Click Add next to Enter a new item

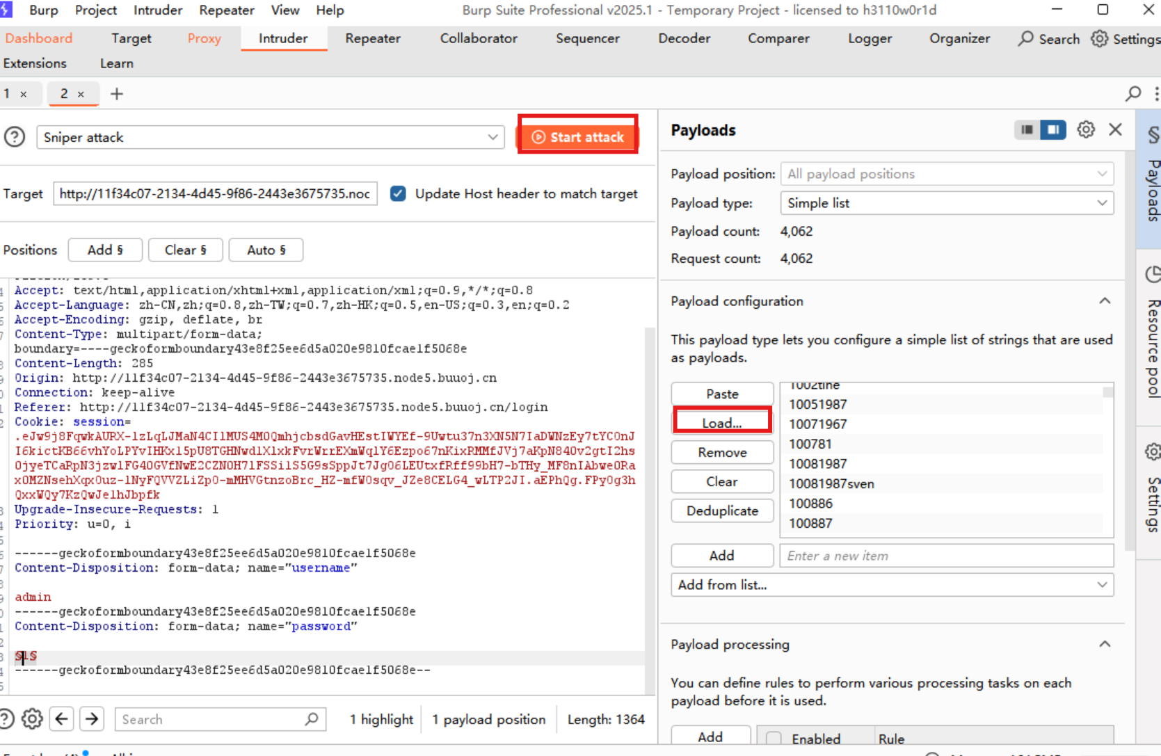pos(722,555)
